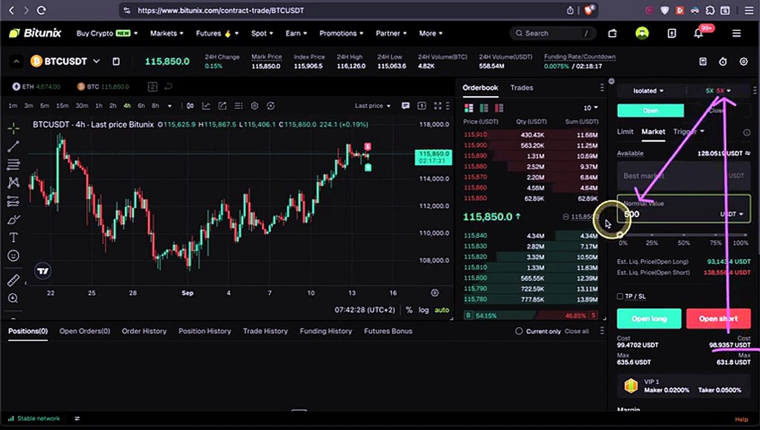The height and width of the screenshot is (430, 760).
Task: Open the Futures menu
Action: [217, 33]
